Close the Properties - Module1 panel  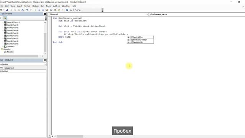click(45, 60)
